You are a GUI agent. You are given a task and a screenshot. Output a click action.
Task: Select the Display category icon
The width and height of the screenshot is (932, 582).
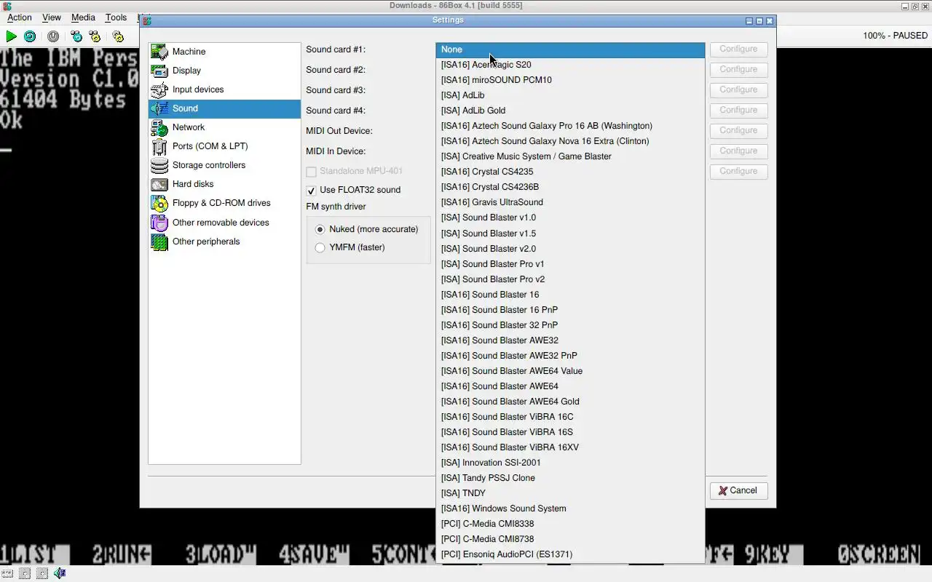coord(159,71)
